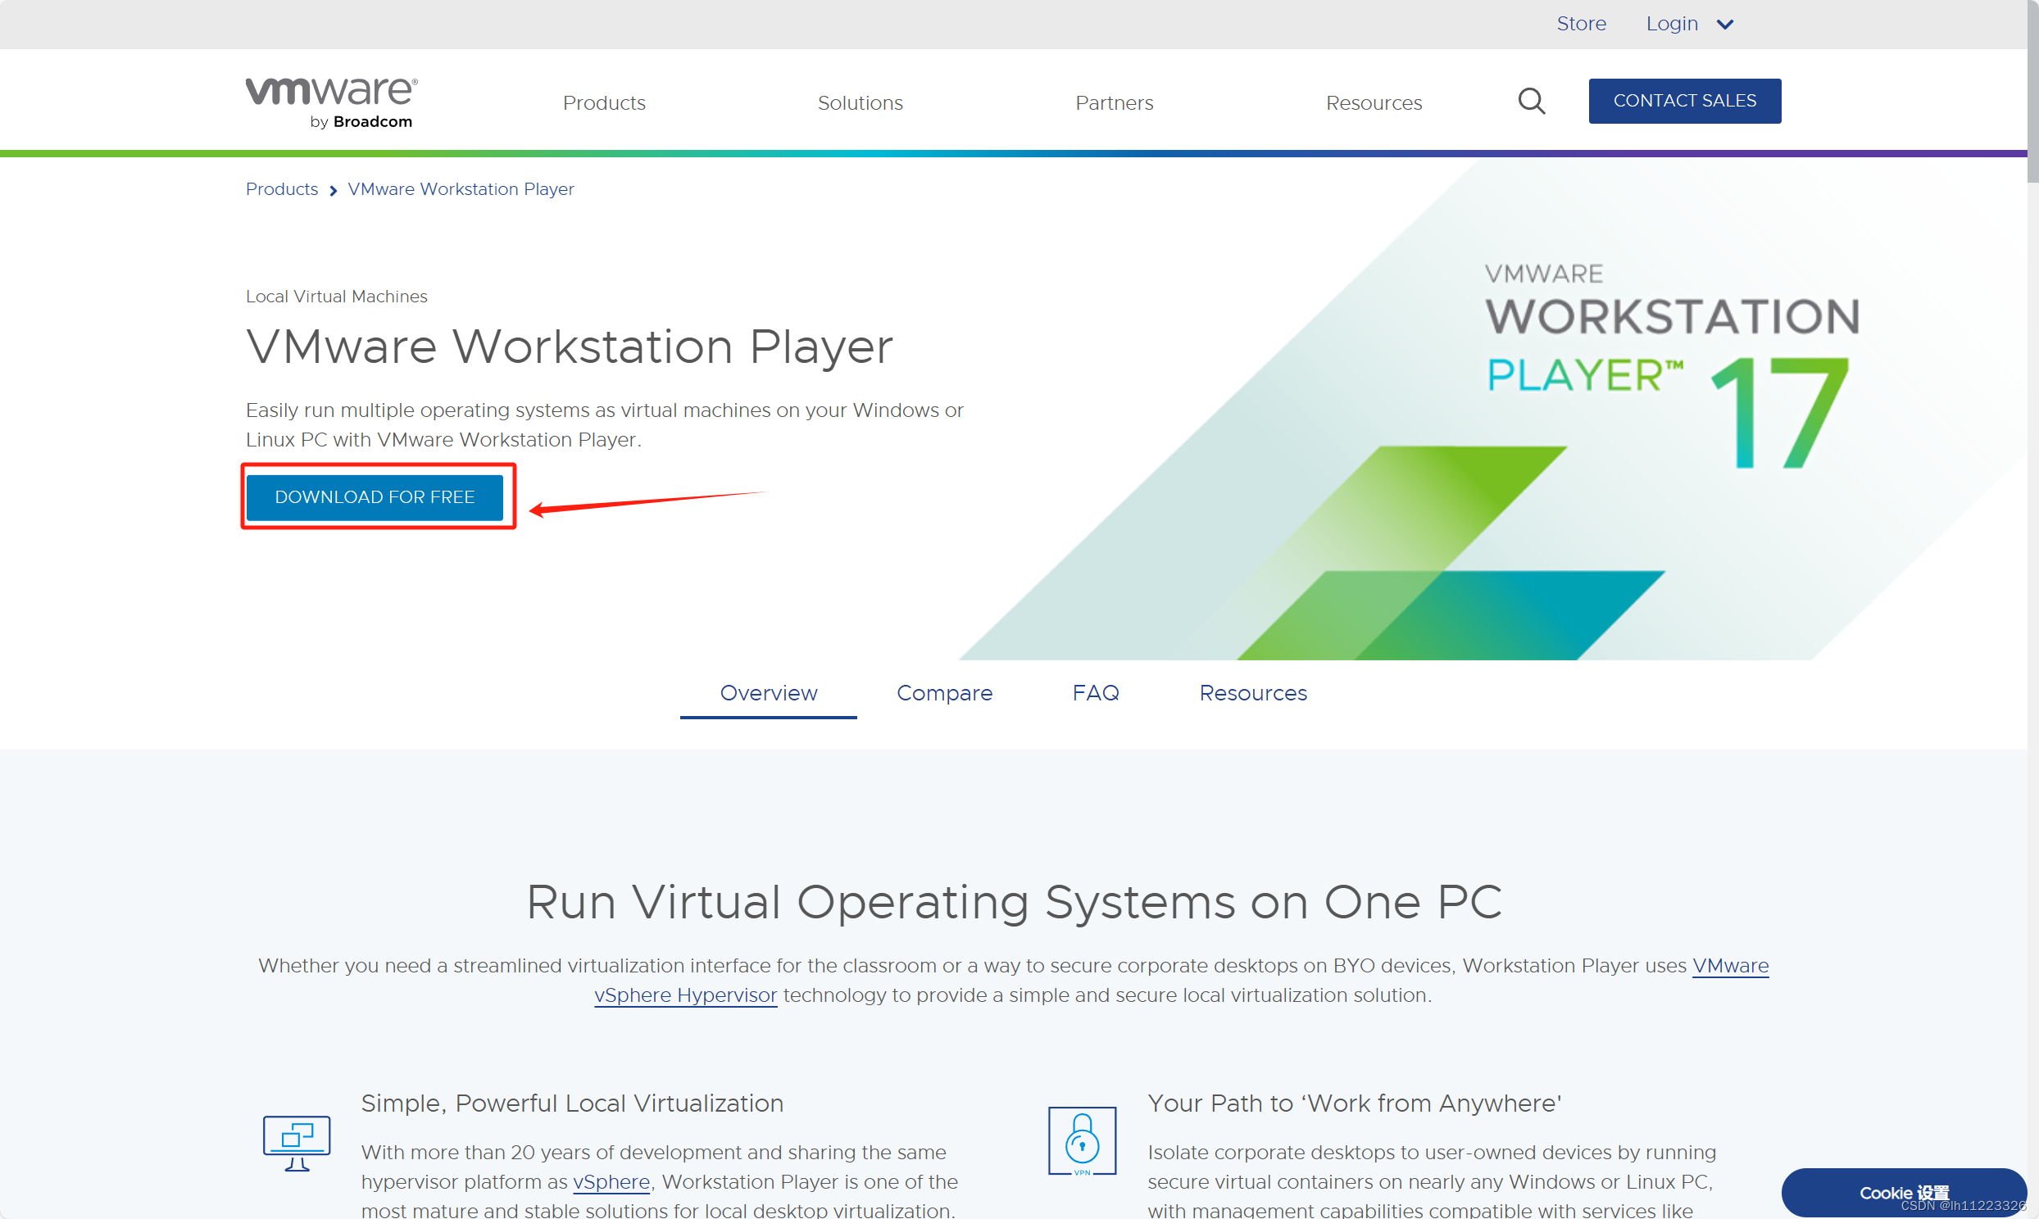2039x1219 pixels.
Task: Open the Resources navigation menu in header
Action: point(1374,102)
